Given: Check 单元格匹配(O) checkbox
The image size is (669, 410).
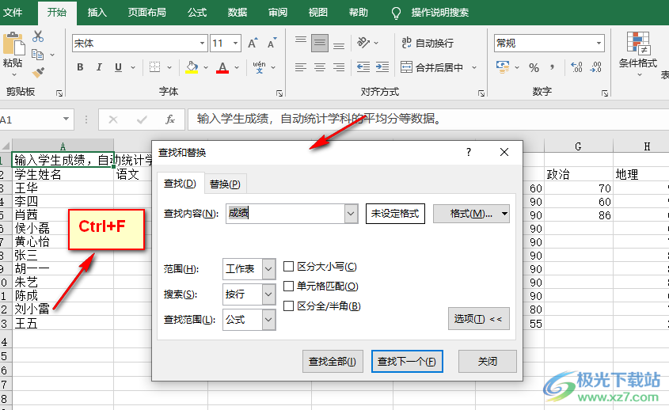Looking at the screenshot, I should coord(289,287).
